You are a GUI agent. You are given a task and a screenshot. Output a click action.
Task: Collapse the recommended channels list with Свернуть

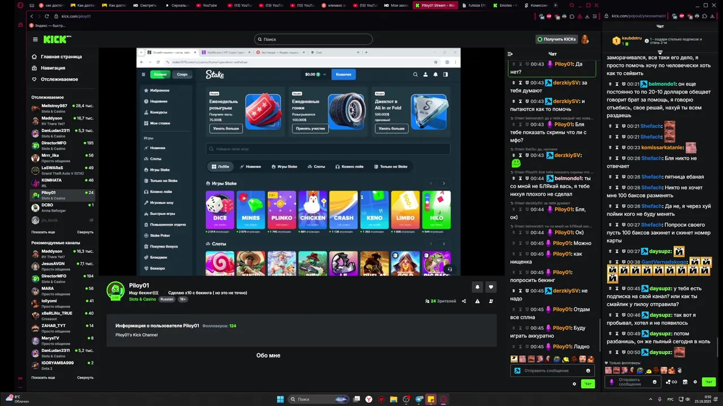point(85,377)
